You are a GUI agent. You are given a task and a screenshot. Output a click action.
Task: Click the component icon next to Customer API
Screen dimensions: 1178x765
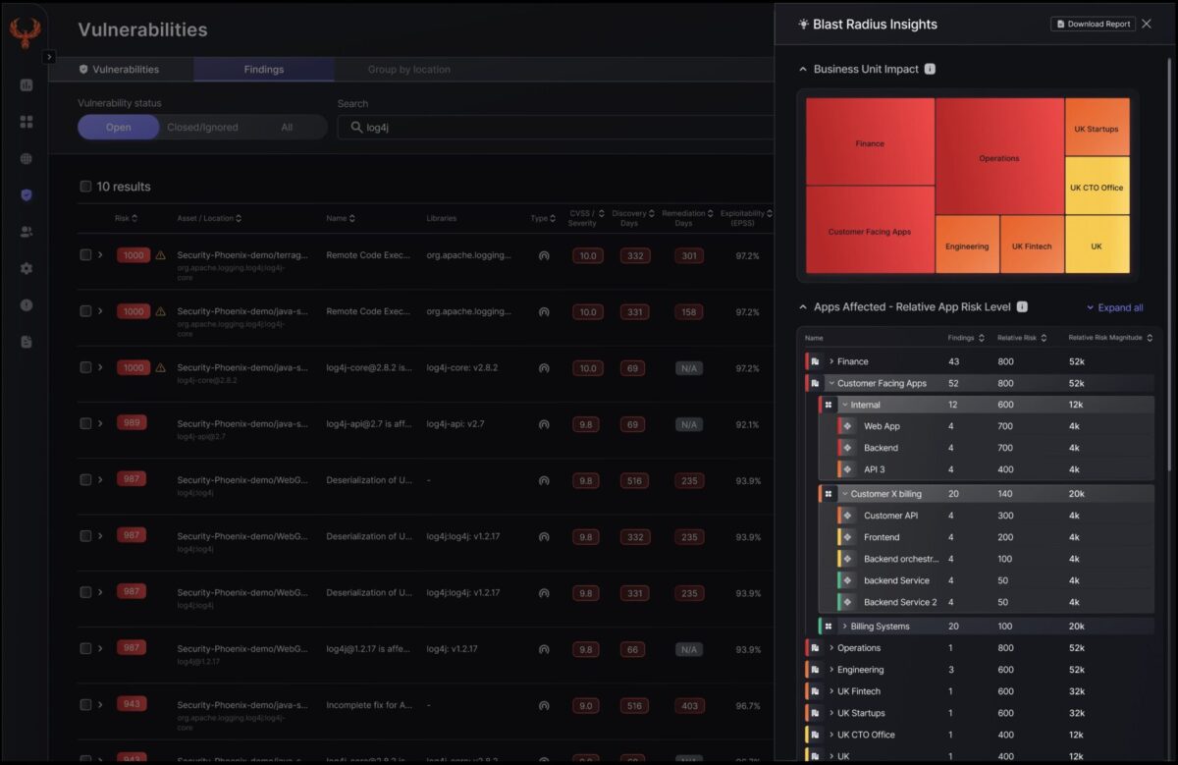coord(848,516)
